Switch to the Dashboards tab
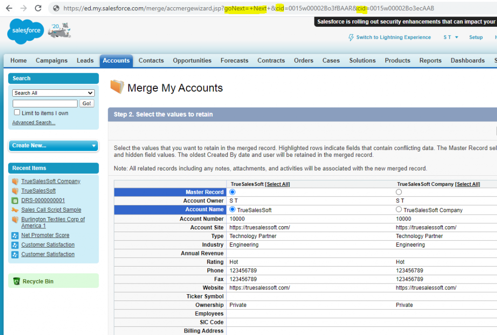Image resolution: width=497 pixels, height=335 pixels. (x=467, y=61)
